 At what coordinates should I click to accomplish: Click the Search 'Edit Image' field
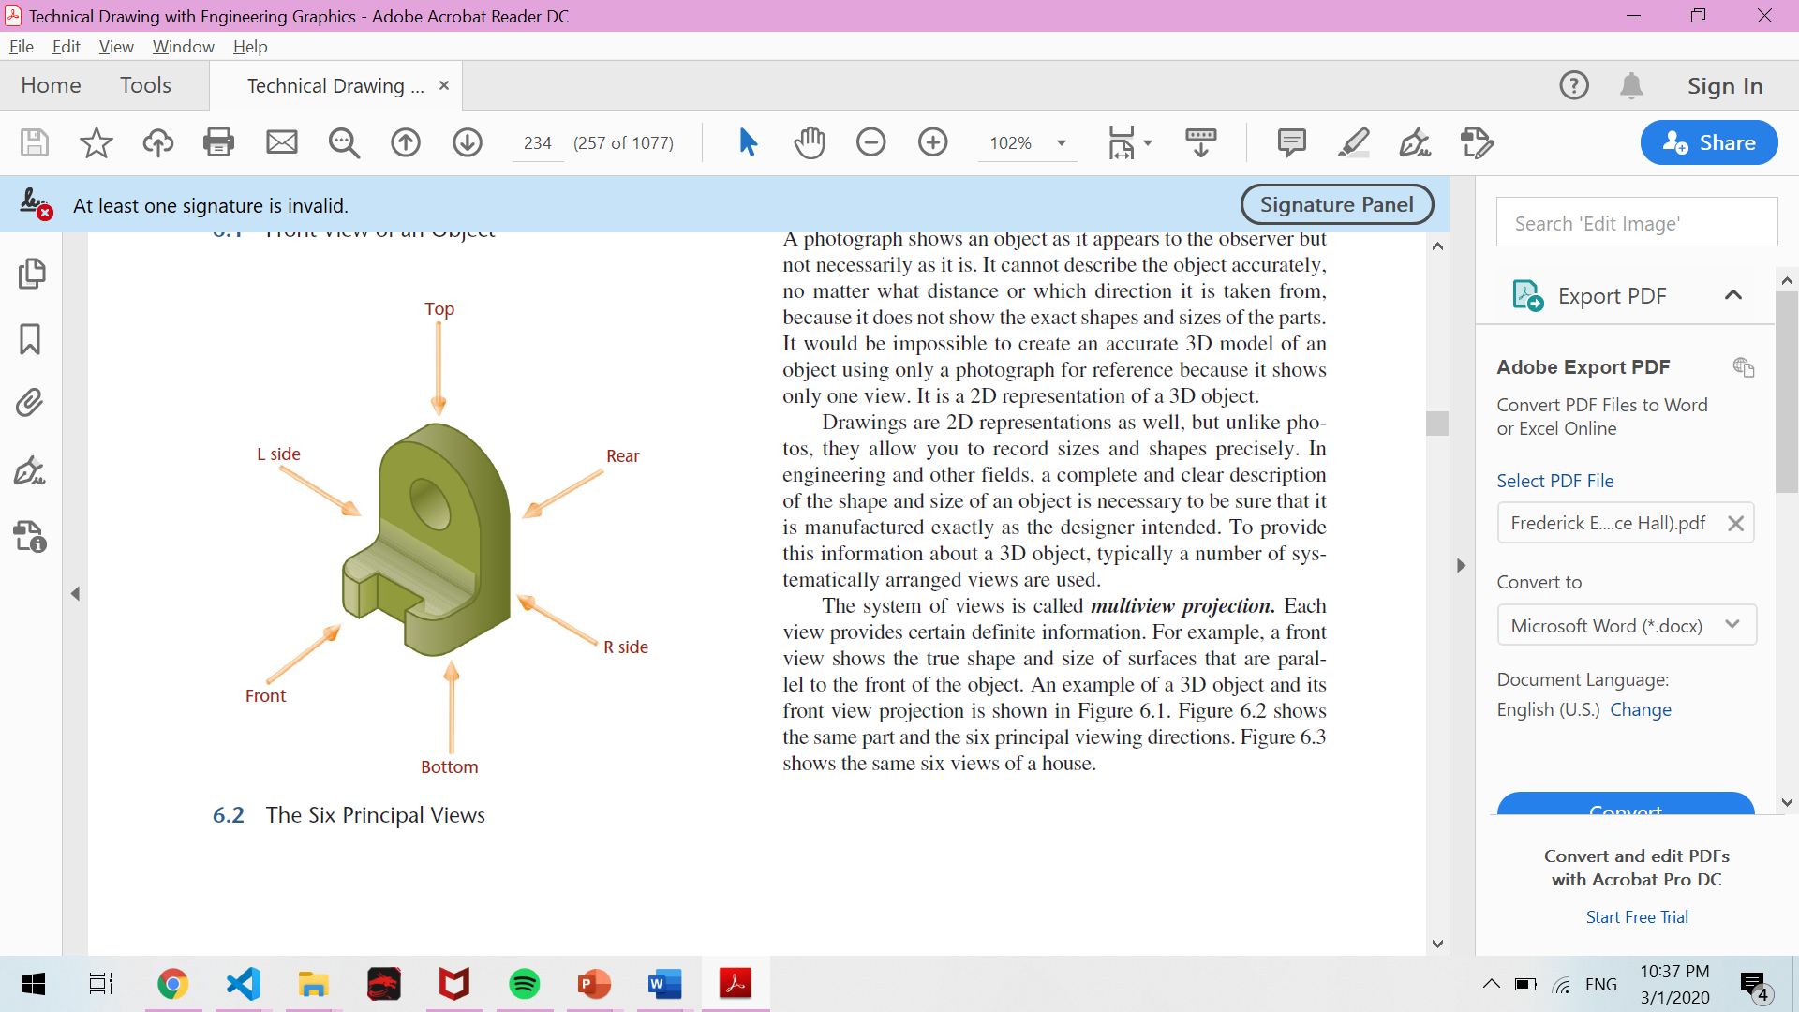click(1636, 223)
